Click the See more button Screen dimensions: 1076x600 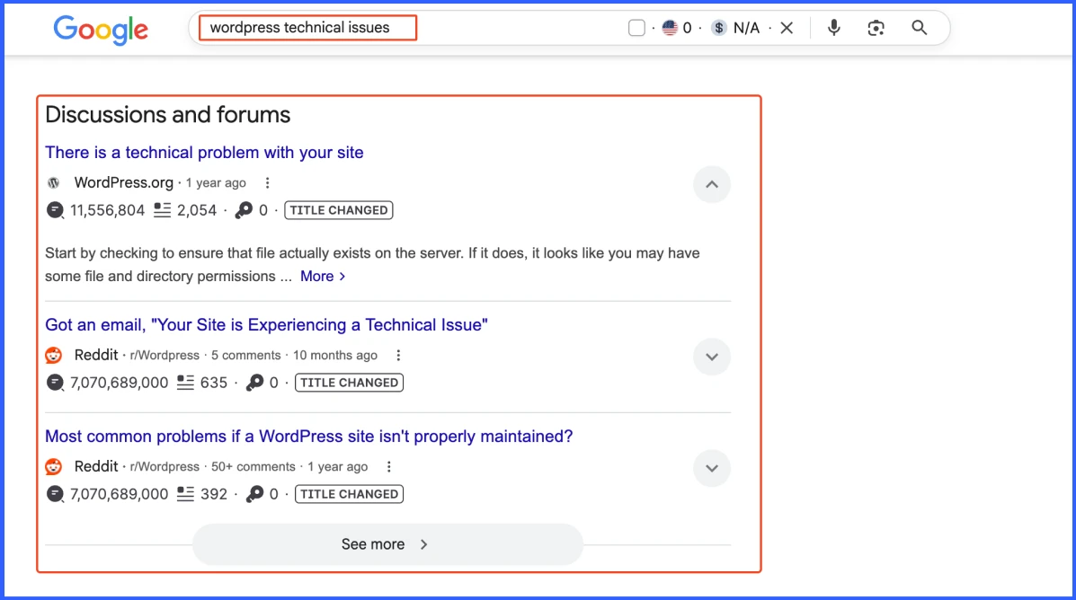coord(387,544)
